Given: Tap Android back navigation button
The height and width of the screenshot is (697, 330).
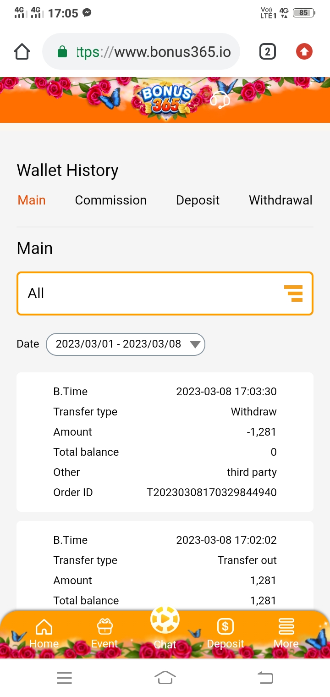Looking at the screenshot, I should pyautogui.click(x=265, y=677).
